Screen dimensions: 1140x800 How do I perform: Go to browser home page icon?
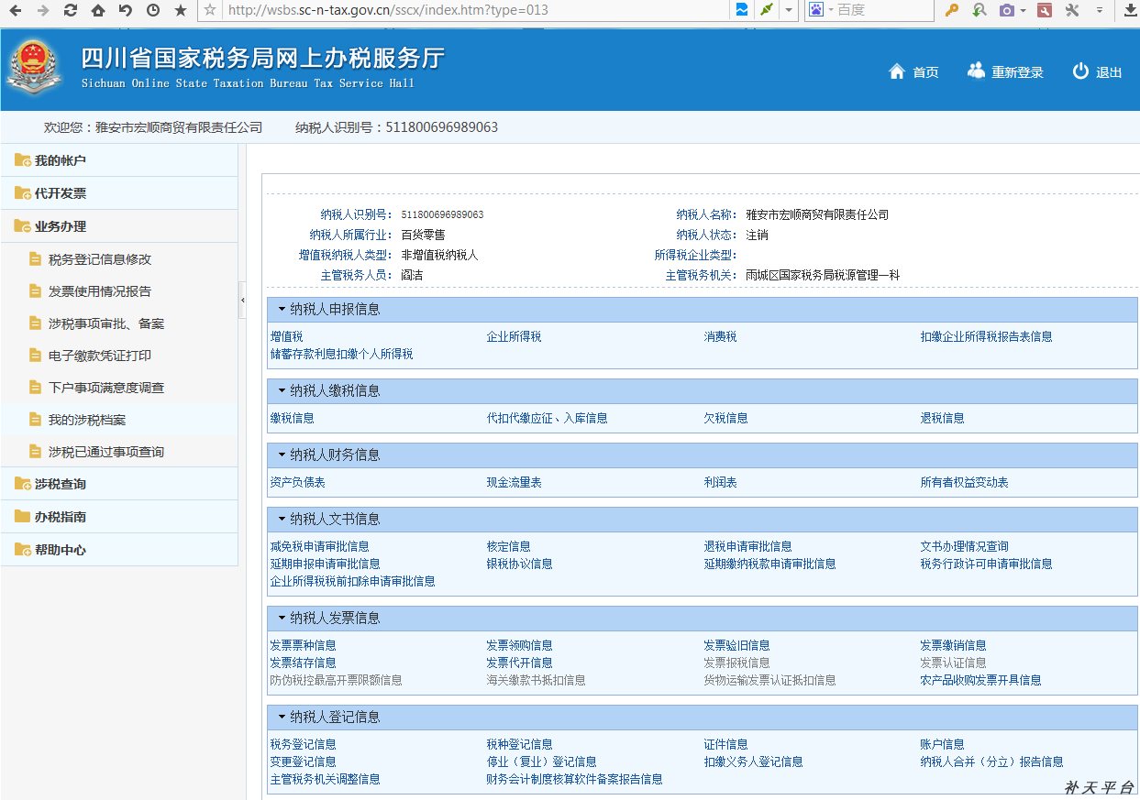coord(98,10)
